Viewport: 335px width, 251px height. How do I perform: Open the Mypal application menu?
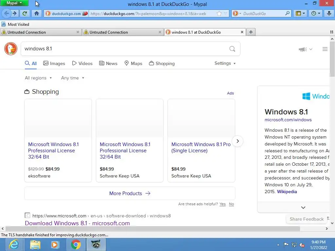[x=14, y=3]
